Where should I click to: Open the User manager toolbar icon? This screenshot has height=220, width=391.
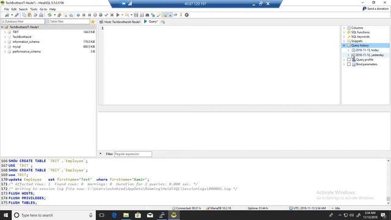click(x=59, y=15)
